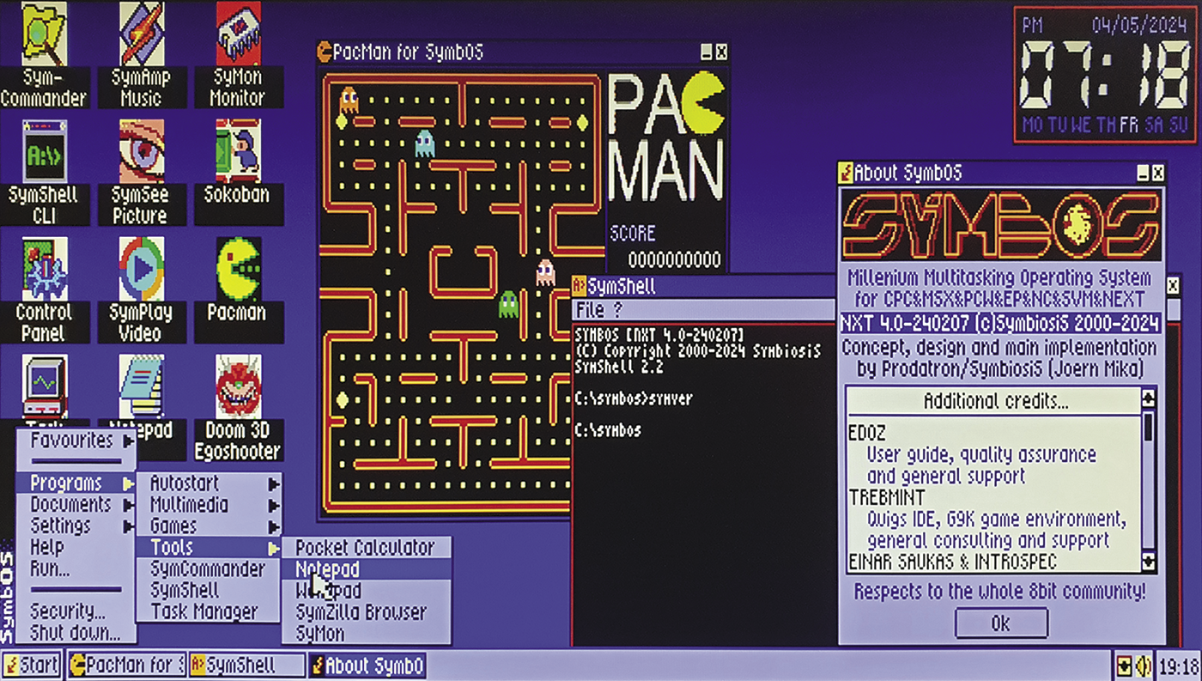
Task: Expand the Autostart submenu under Programs
Action: click(x=209, y=483)
